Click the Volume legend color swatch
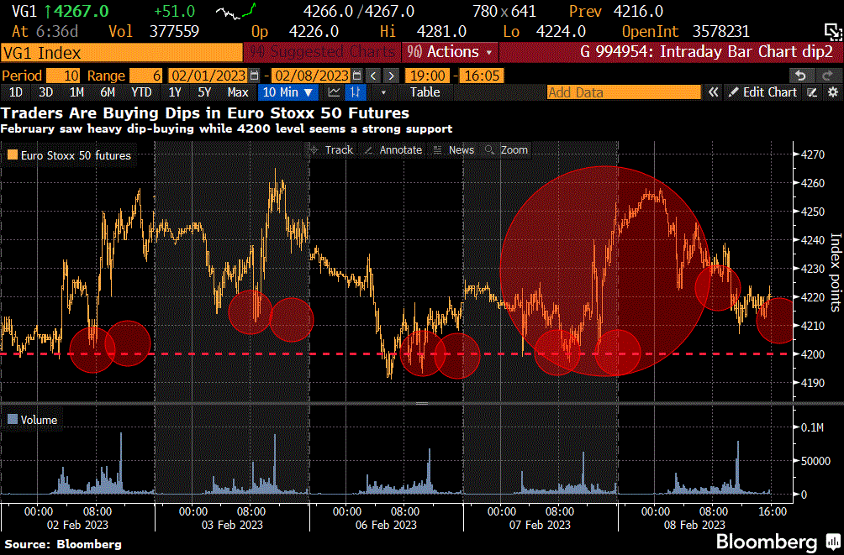This screenshot has height=555, width=844. [13, 420]
